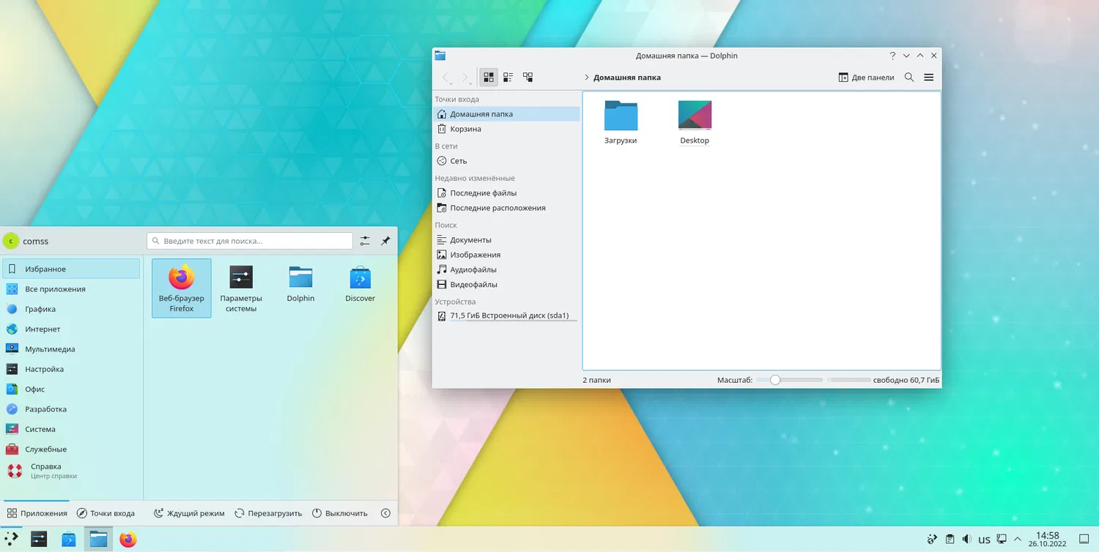1099x552 pixels.
Task: Open Dolphin from the launcher favorites grid
Action: [x=300, y=288]
